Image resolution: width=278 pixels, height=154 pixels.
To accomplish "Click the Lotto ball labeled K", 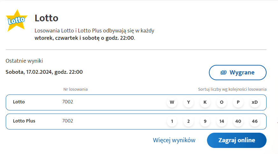I will coord(205,102).
